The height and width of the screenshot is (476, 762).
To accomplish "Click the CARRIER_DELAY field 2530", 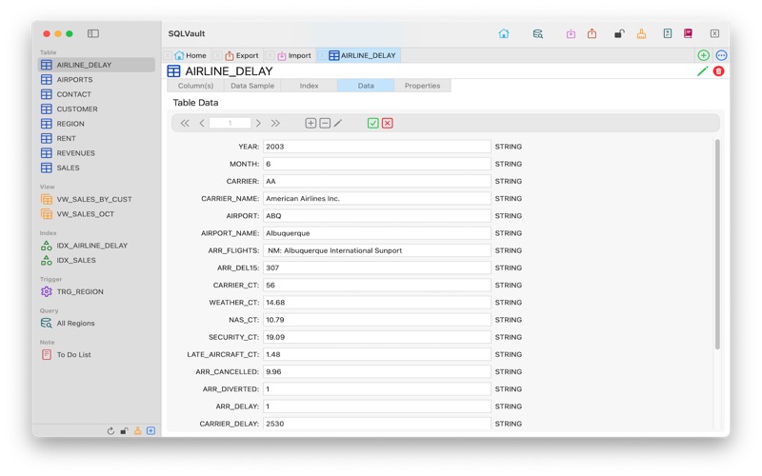I will (376, 424).
